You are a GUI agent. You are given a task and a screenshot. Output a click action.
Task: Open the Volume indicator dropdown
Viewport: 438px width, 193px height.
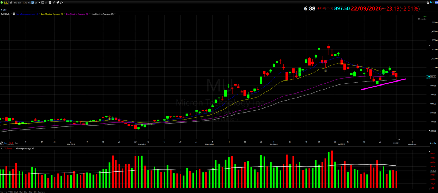(x=14, y=148)
